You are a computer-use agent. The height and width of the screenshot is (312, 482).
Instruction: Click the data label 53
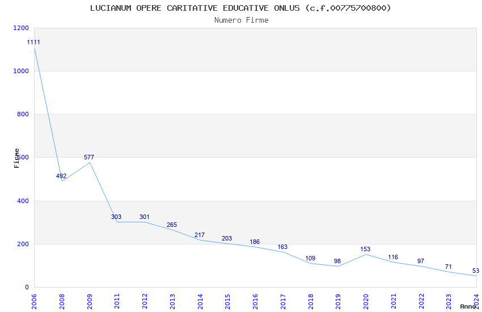(x=476, y=271)
